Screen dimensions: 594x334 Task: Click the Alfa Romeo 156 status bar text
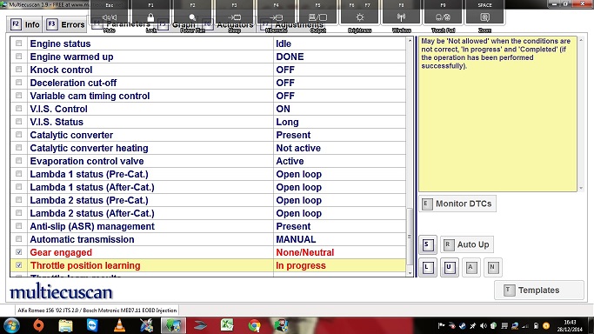click(97, 311)
